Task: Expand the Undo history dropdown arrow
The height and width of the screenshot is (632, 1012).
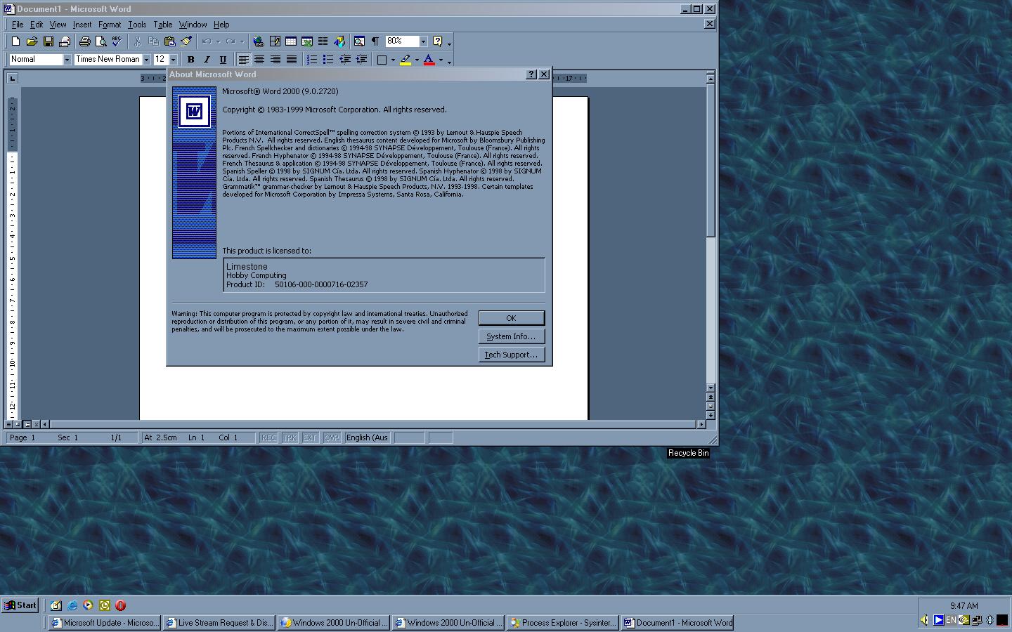Action: 218,41
